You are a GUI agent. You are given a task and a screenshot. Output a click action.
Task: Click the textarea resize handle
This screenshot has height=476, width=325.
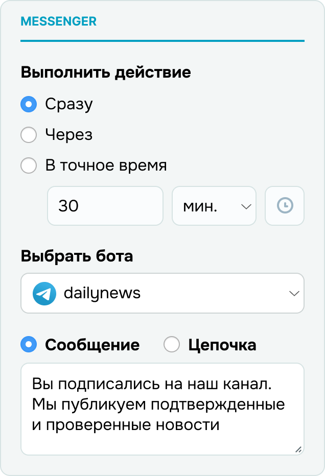coord(298,449)
